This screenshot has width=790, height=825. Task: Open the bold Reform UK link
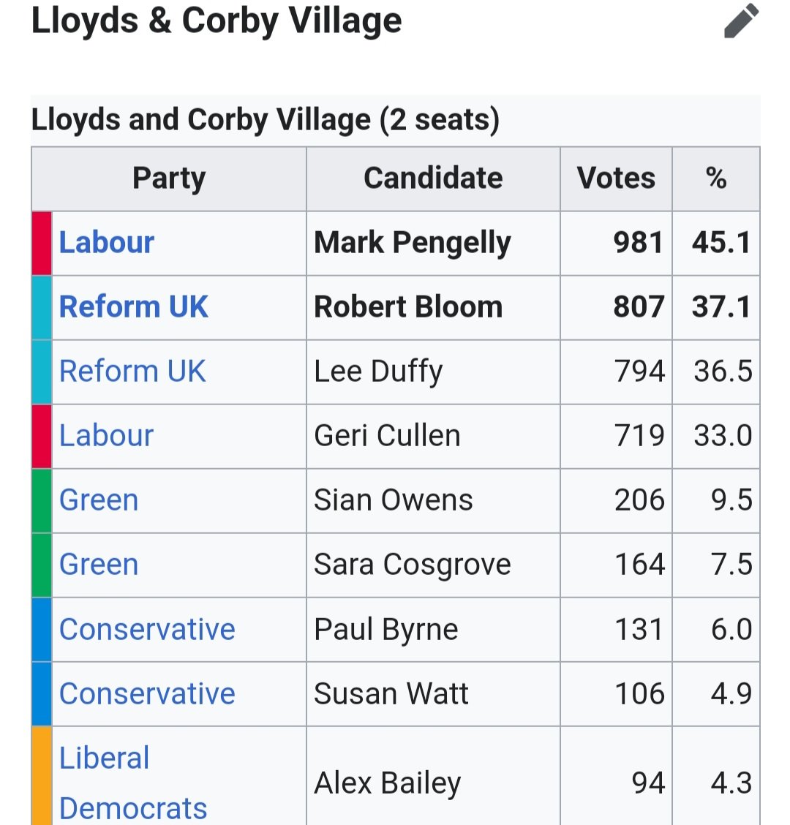[x=134, y=306]
